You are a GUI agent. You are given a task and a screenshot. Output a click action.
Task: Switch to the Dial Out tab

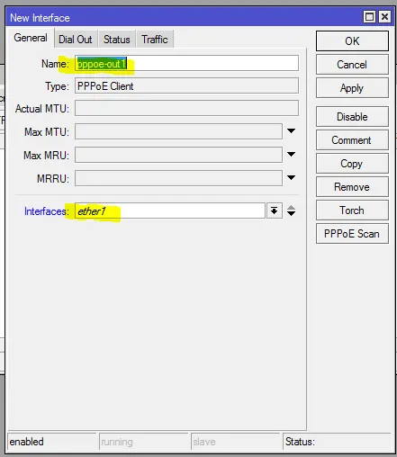(x=76, y=40)
